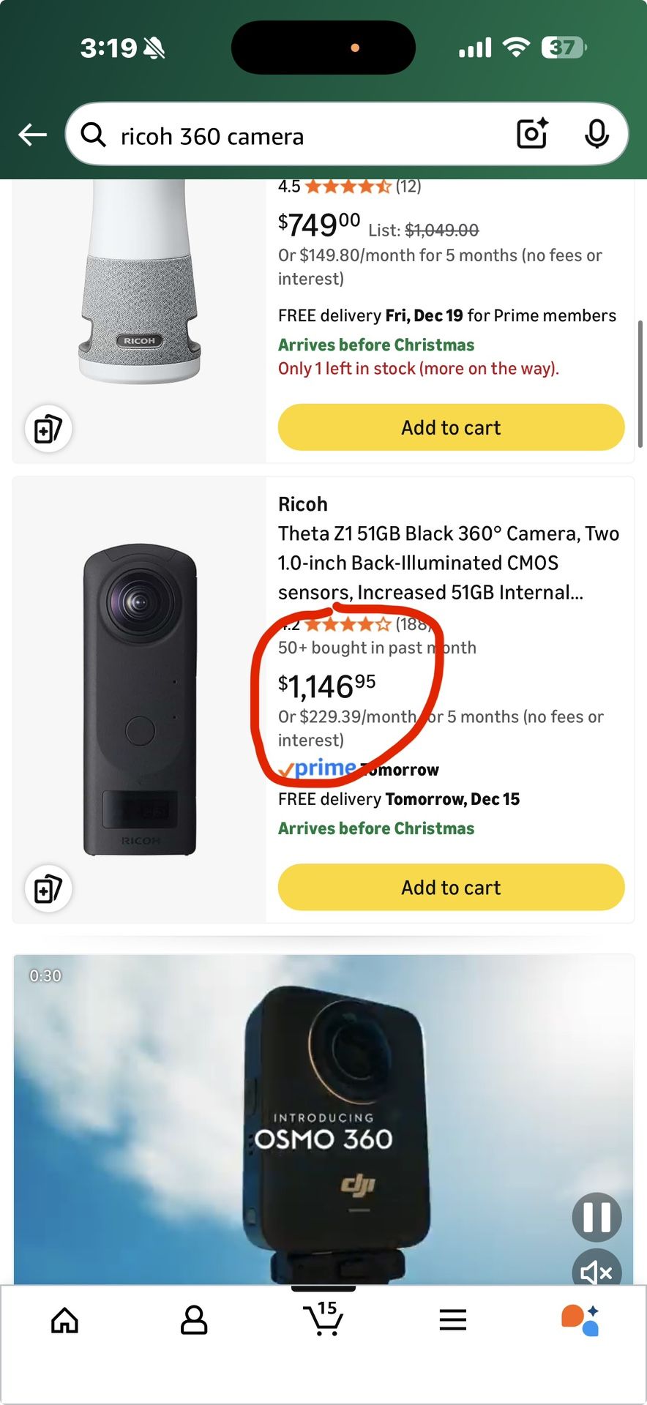Screen dimensions: 647x1405
Task: Start a visual search with the camera icon
Action: pyautogui.click(x=531, y=134)
